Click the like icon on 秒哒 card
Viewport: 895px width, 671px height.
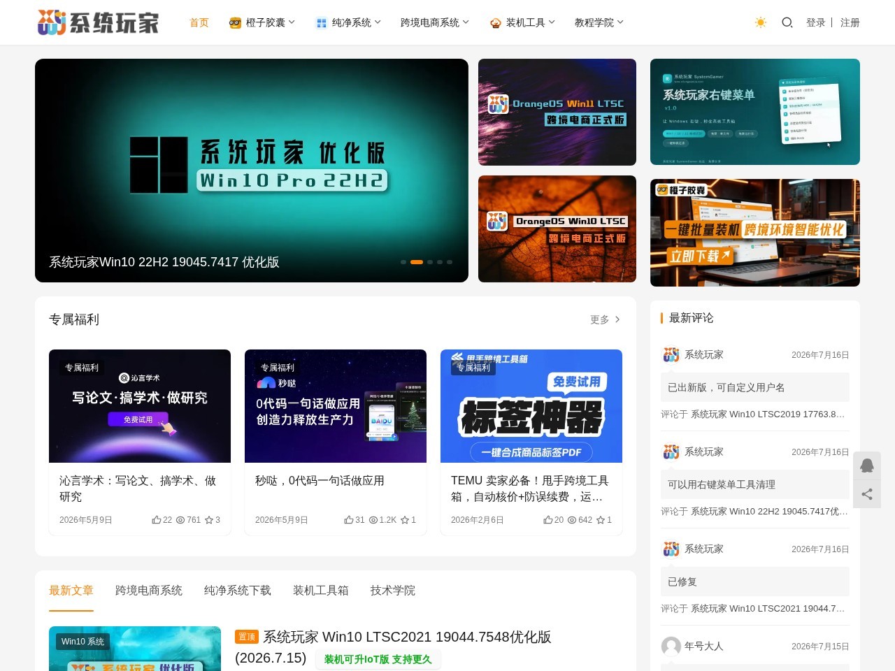point(349,519)
